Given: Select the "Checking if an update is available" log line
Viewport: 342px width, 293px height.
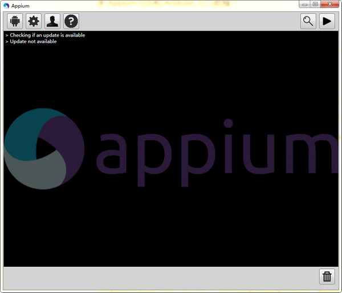Looking at the screenshot, I should (x=46, y=35).
